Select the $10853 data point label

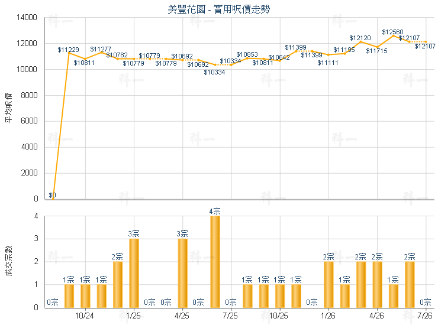[247, 54]
